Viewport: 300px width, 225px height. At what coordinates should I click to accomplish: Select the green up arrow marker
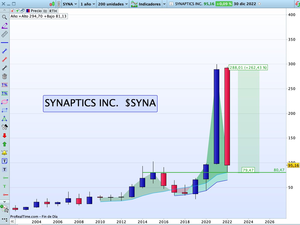tap(4, 144)
